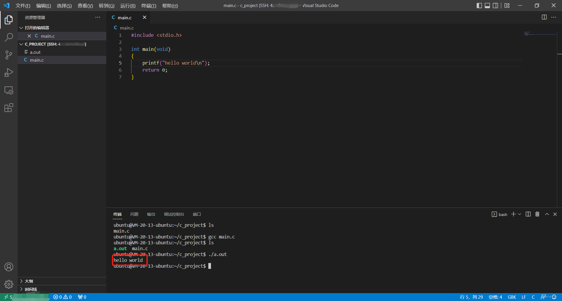Change language mode C in status bar
Viewport: 562px width, 301px height.
[533, 297]
